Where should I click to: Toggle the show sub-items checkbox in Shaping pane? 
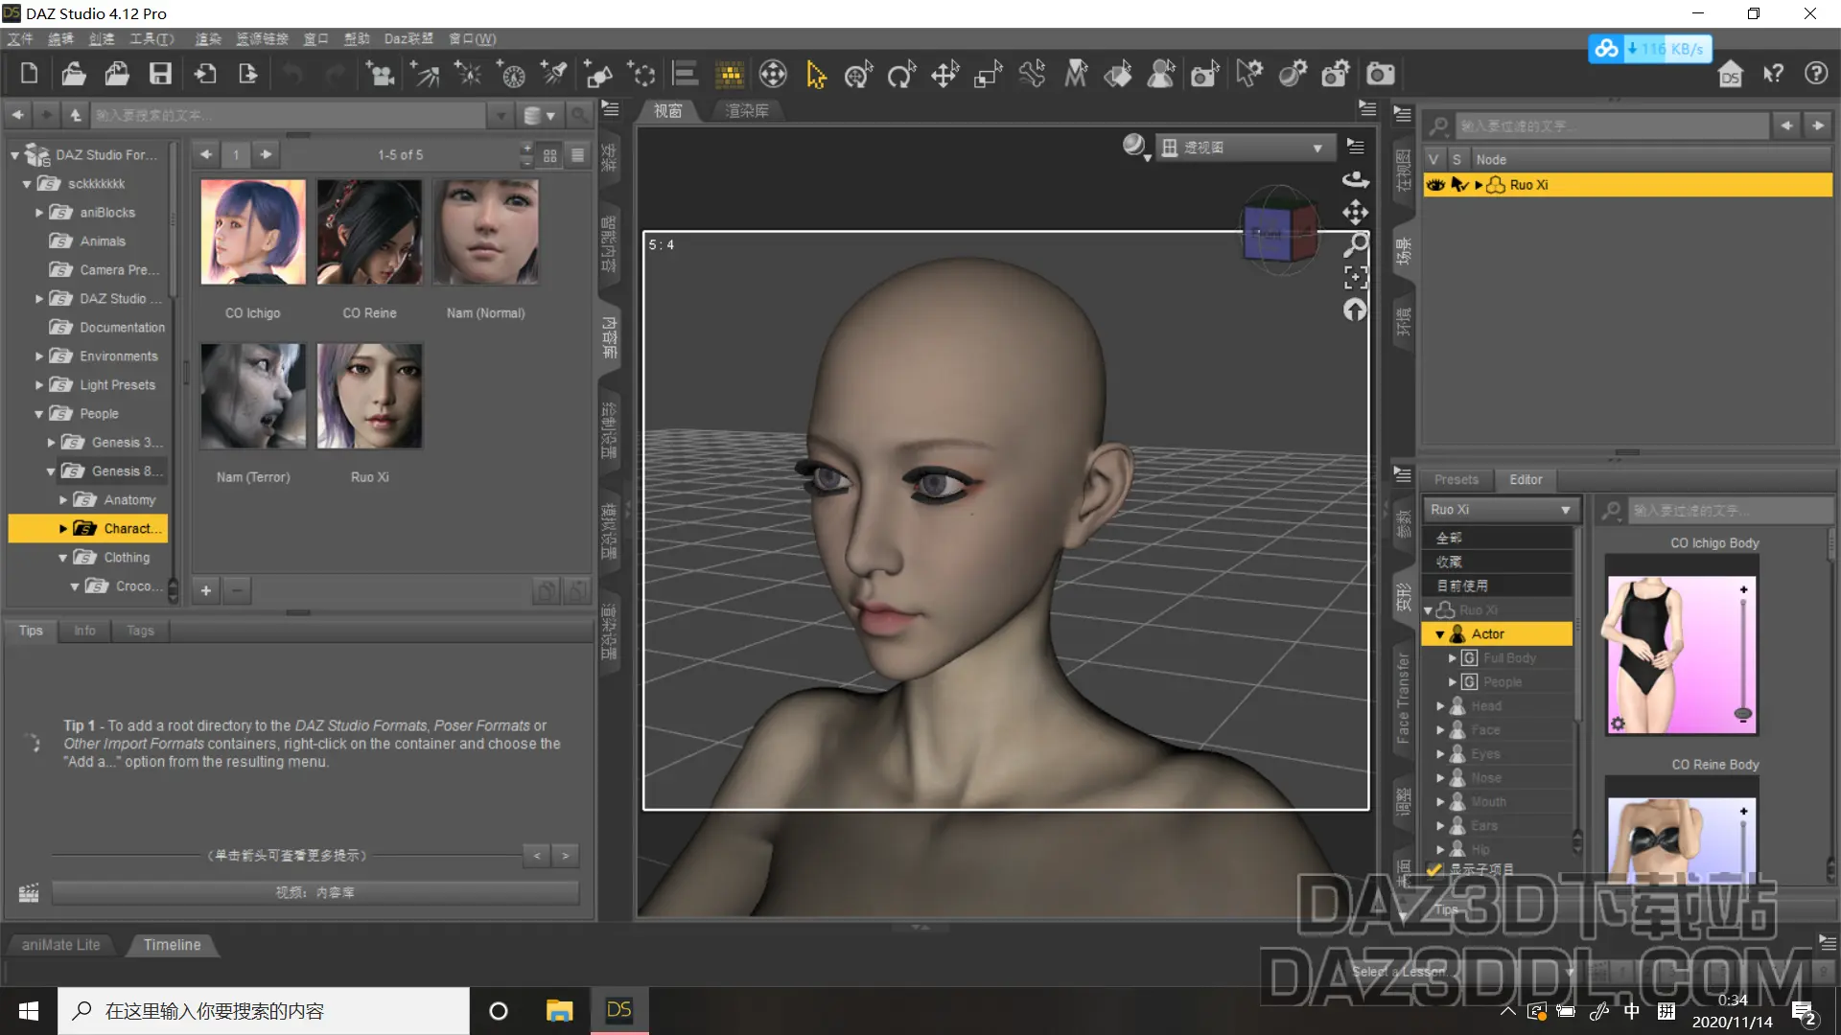pyautogui.click(x=1434, y=869)
